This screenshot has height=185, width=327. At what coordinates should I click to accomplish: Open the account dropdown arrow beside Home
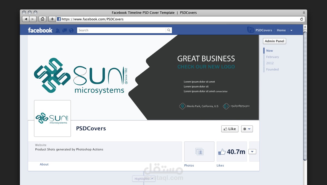(x=291, y=30)
